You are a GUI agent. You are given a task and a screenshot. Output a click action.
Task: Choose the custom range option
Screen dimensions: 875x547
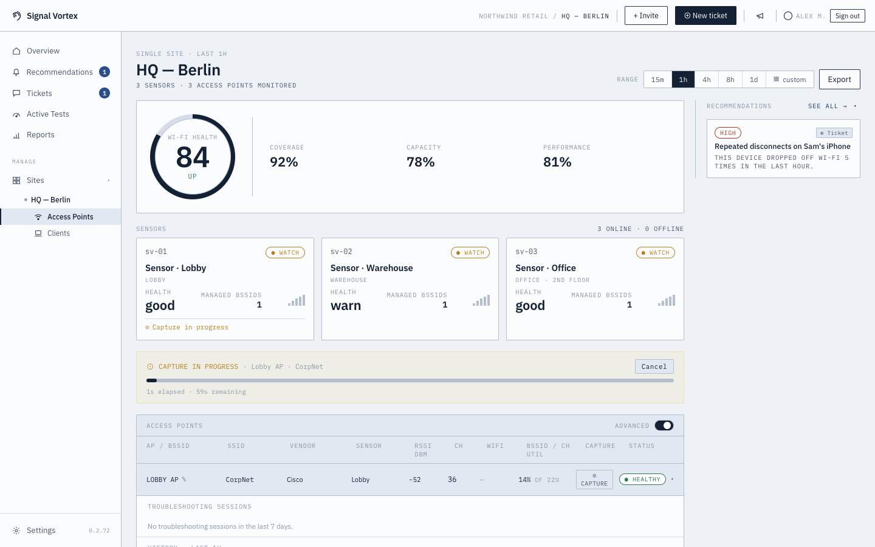pyautogui.click(x=790, y=80)
